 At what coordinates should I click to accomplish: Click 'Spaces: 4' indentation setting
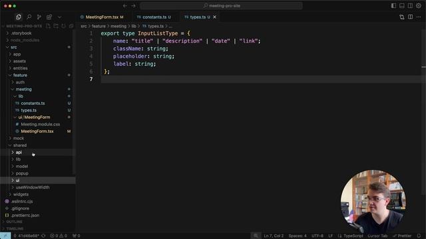coord(298,236)
